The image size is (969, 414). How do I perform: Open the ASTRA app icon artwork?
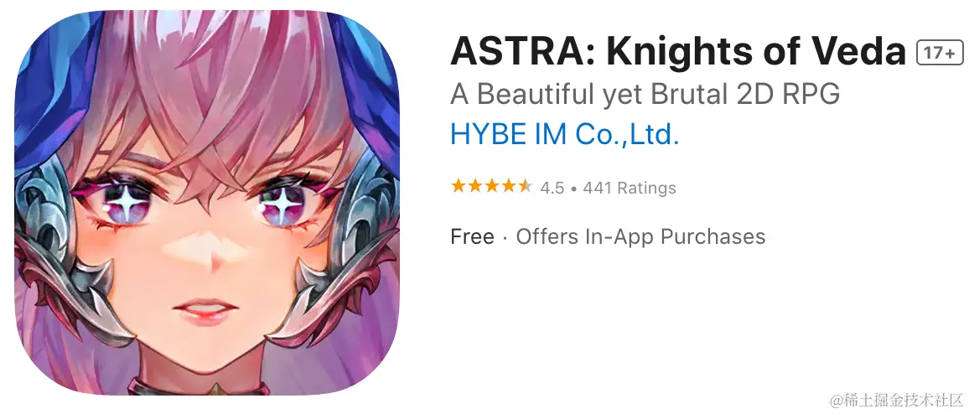pyautogui.click(x=207, y=204)
